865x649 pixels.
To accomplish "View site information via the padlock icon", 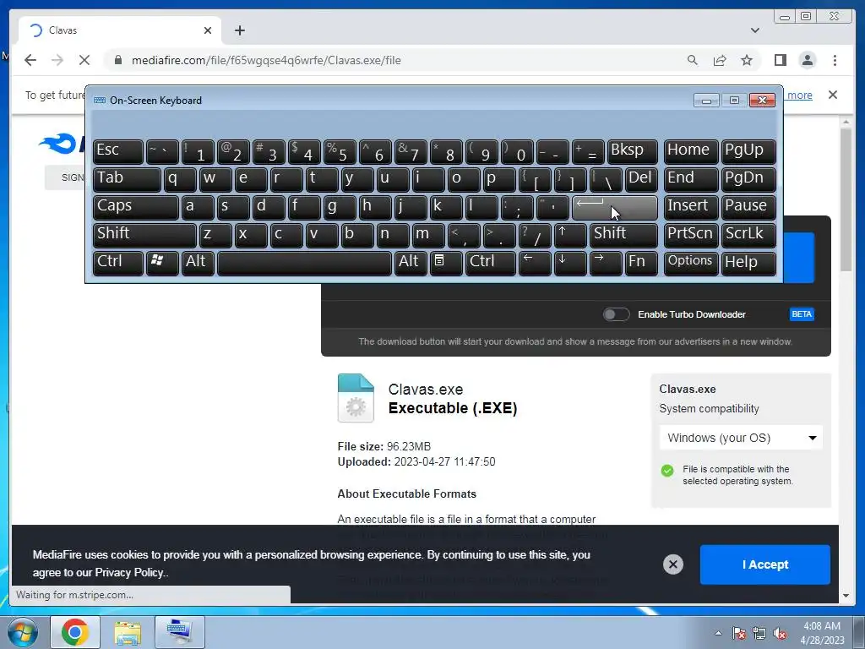I will tap(118, 60).
